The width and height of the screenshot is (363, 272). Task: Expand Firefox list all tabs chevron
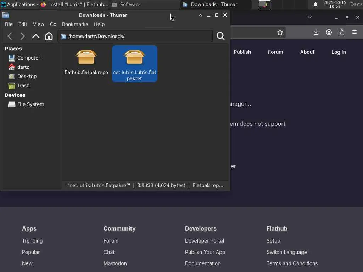(x=310, y=17)
